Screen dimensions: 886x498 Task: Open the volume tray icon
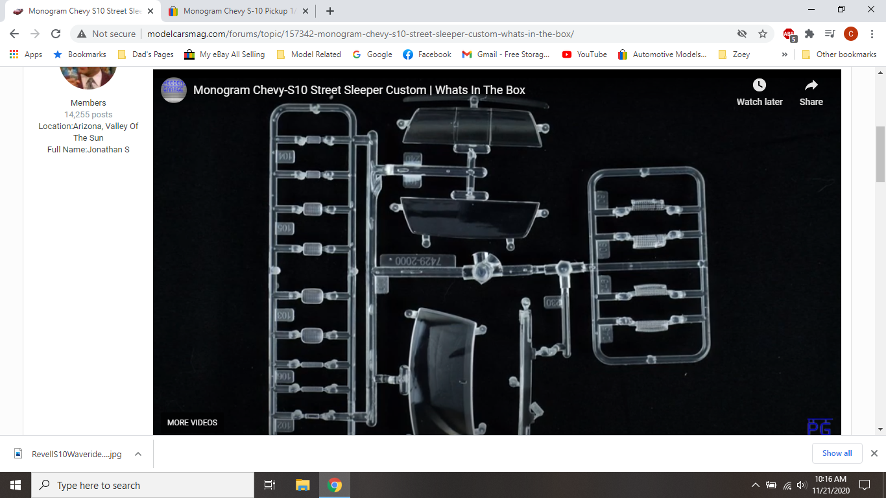click(802, 485)
